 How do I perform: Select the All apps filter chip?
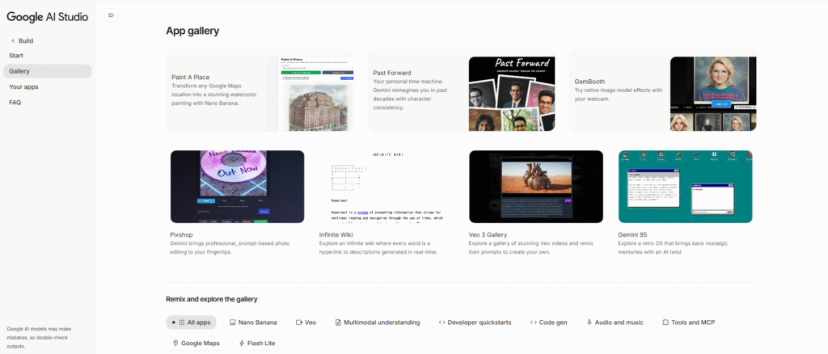(x=192, y=322)
